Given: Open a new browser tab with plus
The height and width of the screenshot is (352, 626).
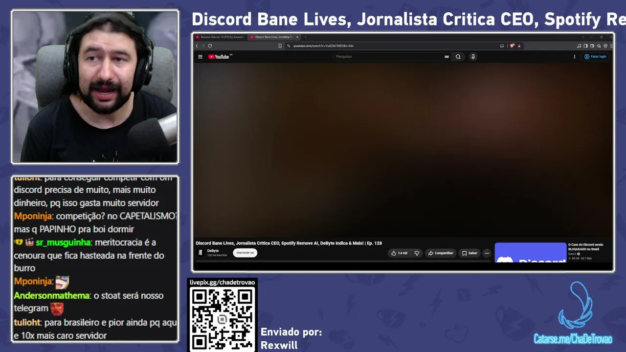Looking at the screenshot, I should [305, 37].
